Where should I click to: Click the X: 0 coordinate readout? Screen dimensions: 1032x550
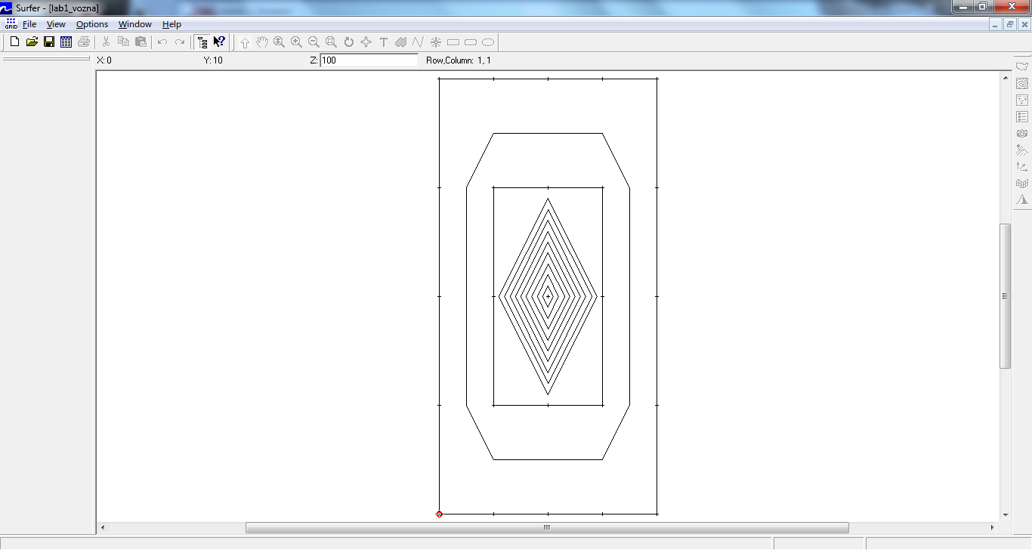(104, 60)
